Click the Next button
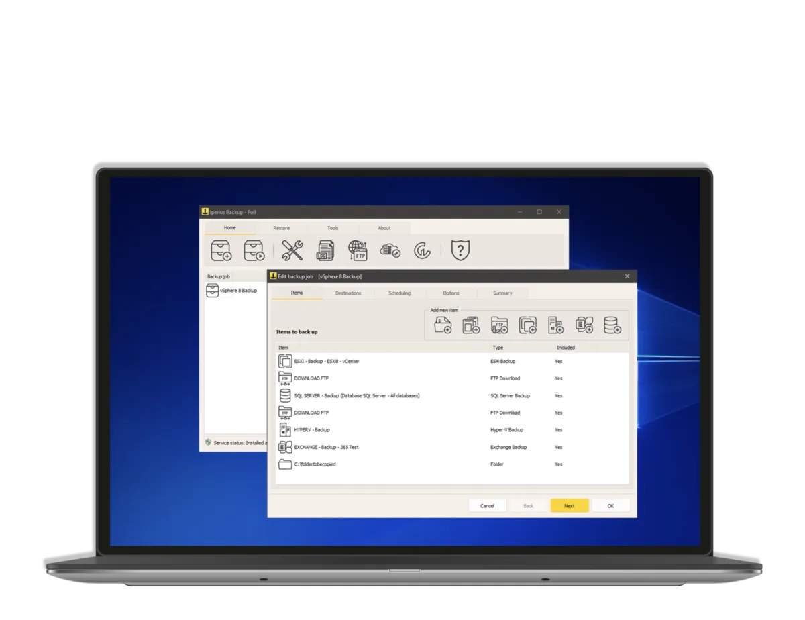805x620 pixels. tap(570, 506)
